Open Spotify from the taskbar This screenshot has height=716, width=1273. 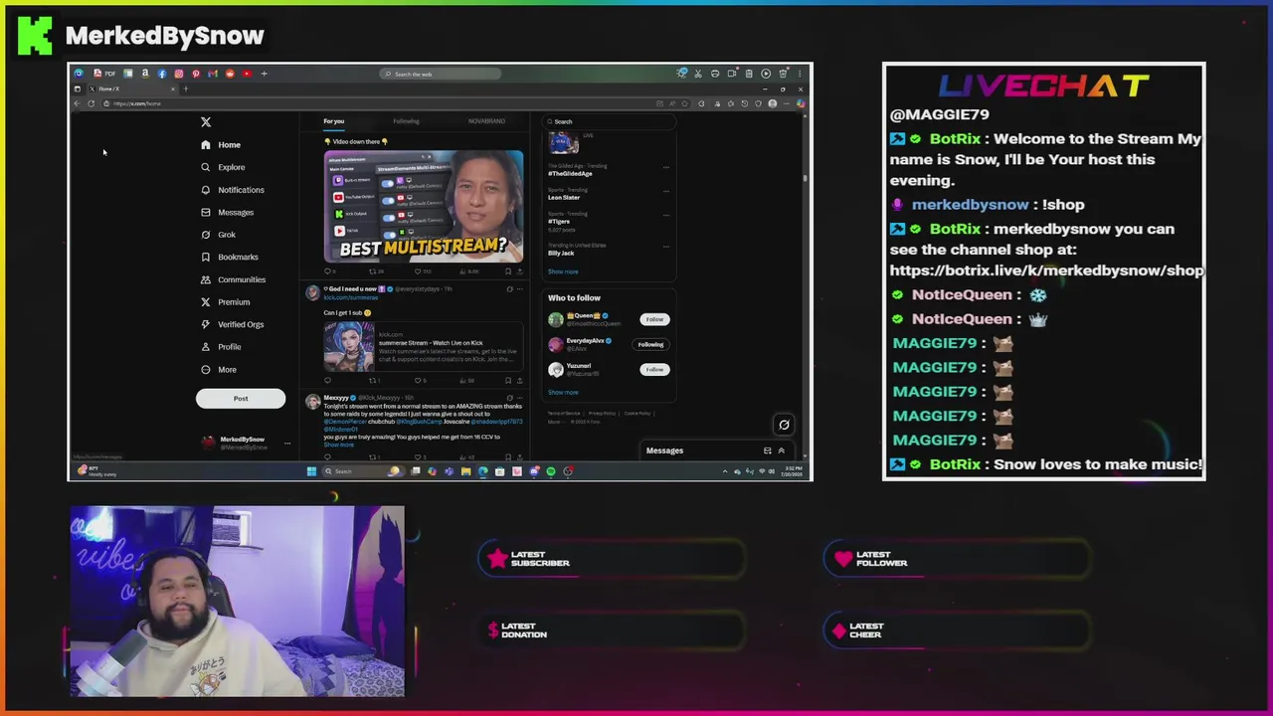(550, 471)
